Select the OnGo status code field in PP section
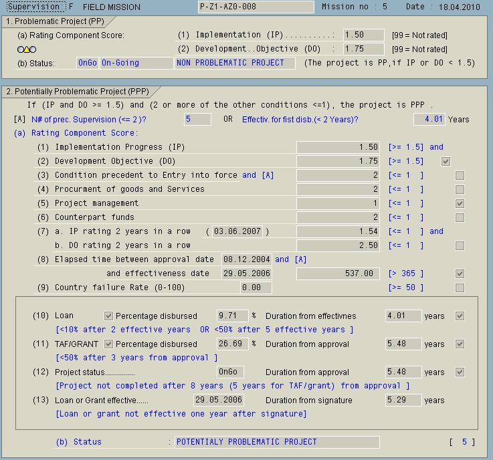 [x=86, y=63]
